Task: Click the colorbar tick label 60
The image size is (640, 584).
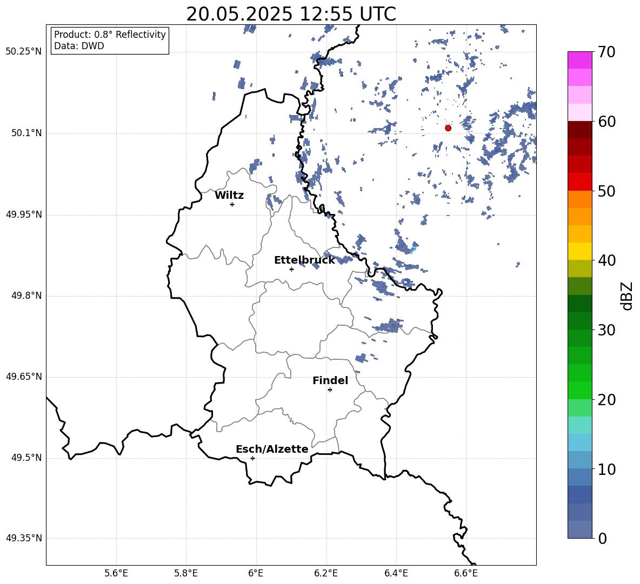Action: point(606,122)
